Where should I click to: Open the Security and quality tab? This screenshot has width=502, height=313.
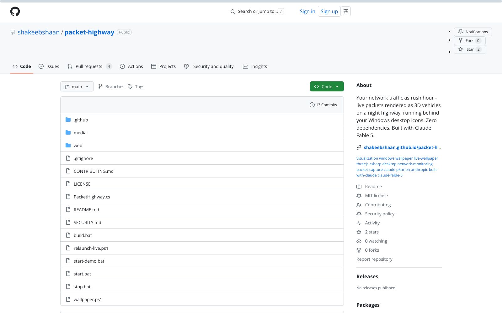coord(209,66)
